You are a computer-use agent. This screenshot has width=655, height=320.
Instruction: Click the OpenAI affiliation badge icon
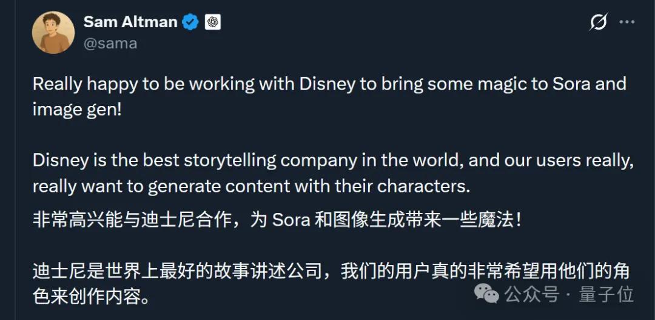coord(212,23)
